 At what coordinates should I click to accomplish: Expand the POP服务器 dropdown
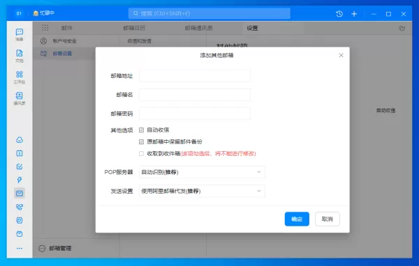(202, 172)
